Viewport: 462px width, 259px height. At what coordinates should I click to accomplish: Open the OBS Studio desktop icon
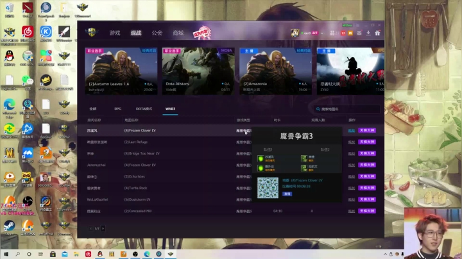(x=28, y=203)
